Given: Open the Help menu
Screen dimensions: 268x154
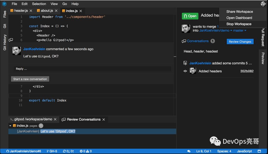Looking at the screenshot, I should 75,4.
